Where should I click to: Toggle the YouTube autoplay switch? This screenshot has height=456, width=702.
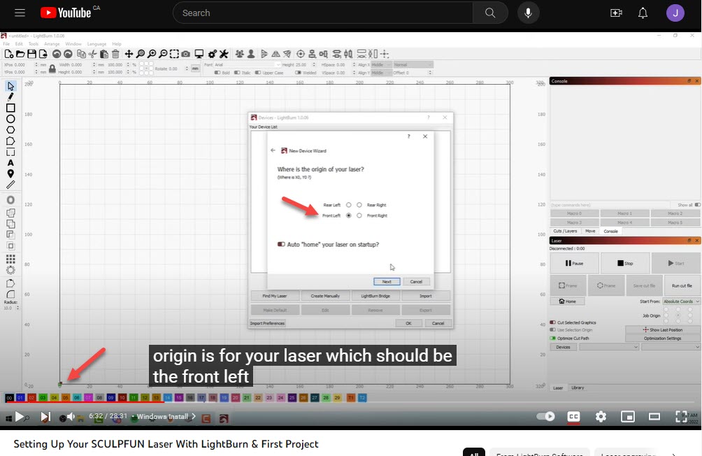(x=546, y=417)
